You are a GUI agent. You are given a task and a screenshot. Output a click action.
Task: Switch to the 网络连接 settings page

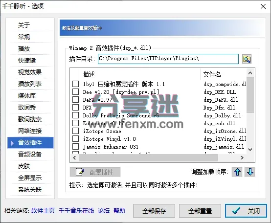coord(30,131)
